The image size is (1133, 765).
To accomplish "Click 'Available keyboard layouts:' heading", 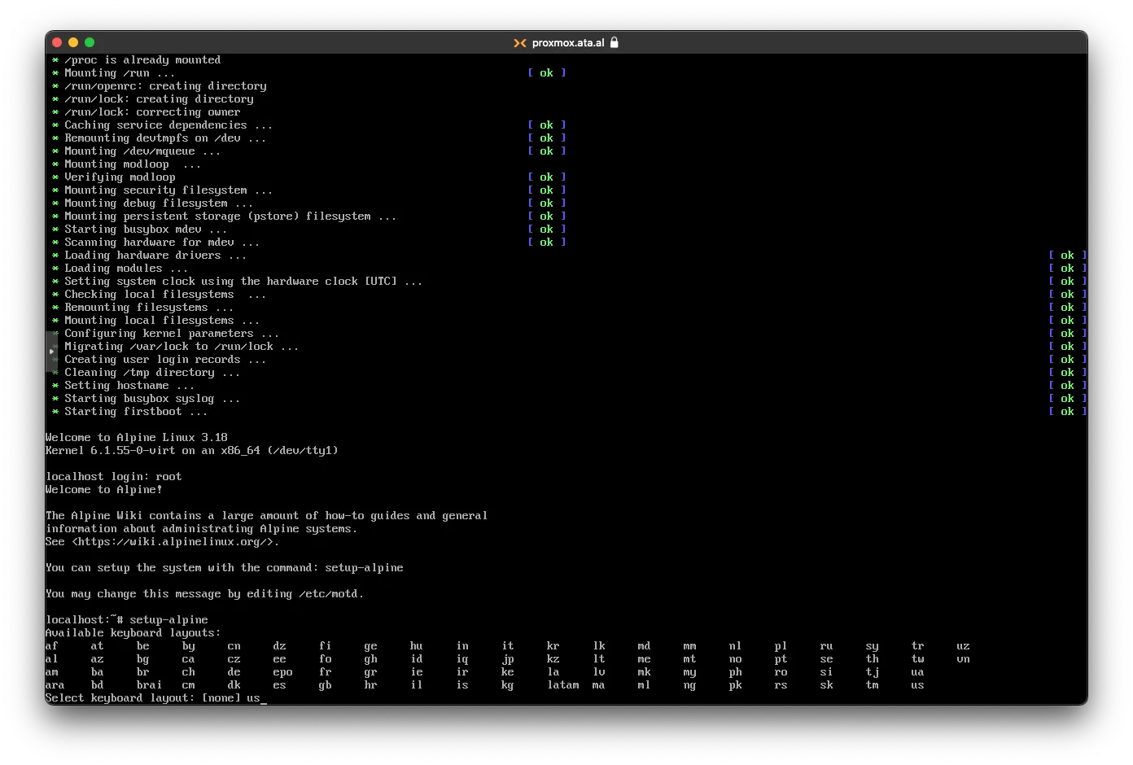I will coord(133,633).
